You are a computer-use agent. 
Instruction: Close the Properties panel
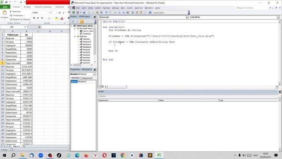(x=94, y=70)
